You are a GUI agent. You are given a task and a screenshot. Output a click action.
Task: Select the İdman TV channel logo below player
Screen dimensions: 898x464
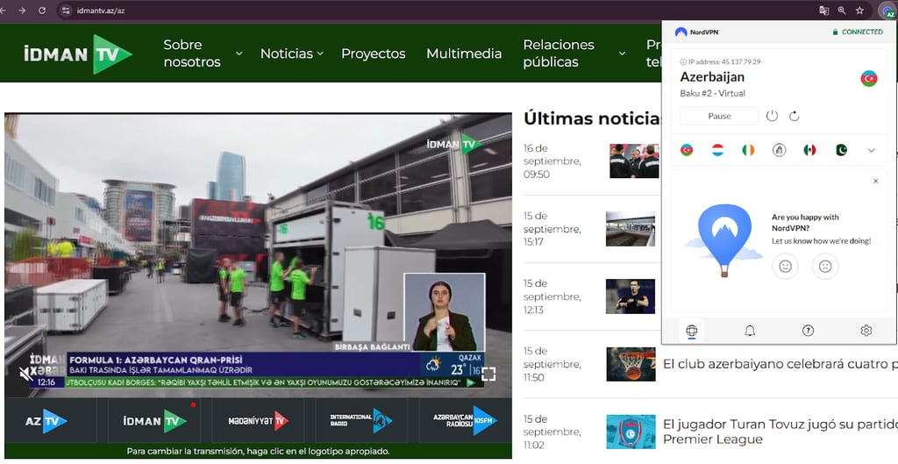154,421
